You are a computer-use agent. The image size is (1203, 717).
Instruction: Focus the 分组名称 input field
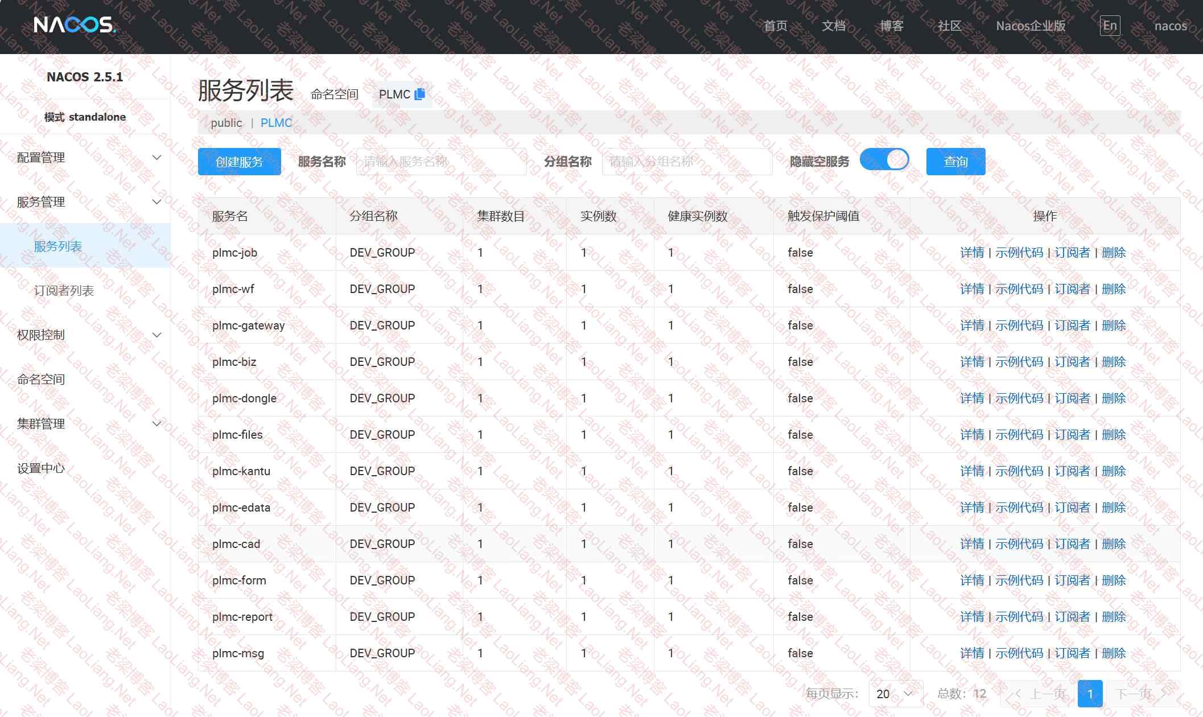tap(686, 162)
